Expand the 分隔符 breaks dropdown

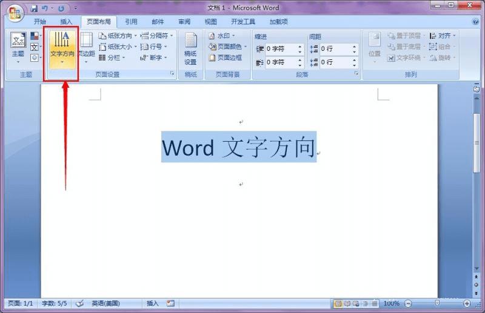(157, 36)
